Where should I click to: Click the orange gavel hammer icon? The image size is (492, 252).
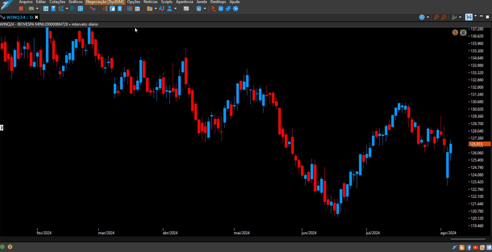click(x=213, y=9)
